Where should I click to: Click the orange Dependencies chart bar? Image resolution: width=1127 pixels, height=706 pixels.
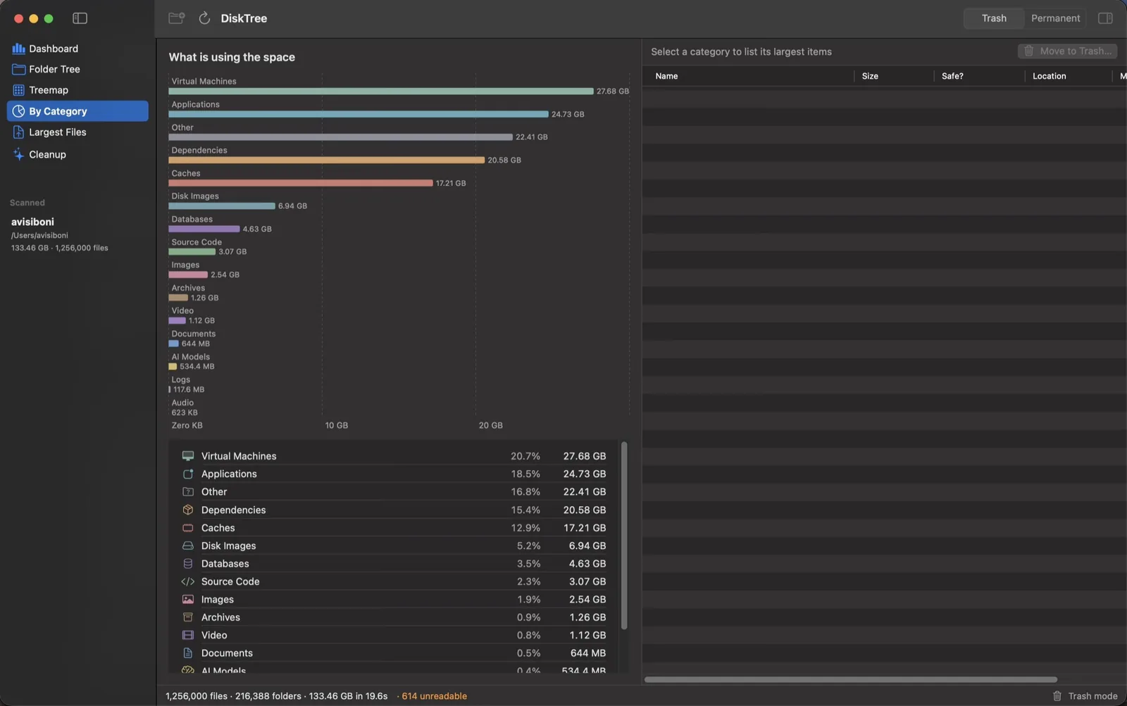(327, 160)
